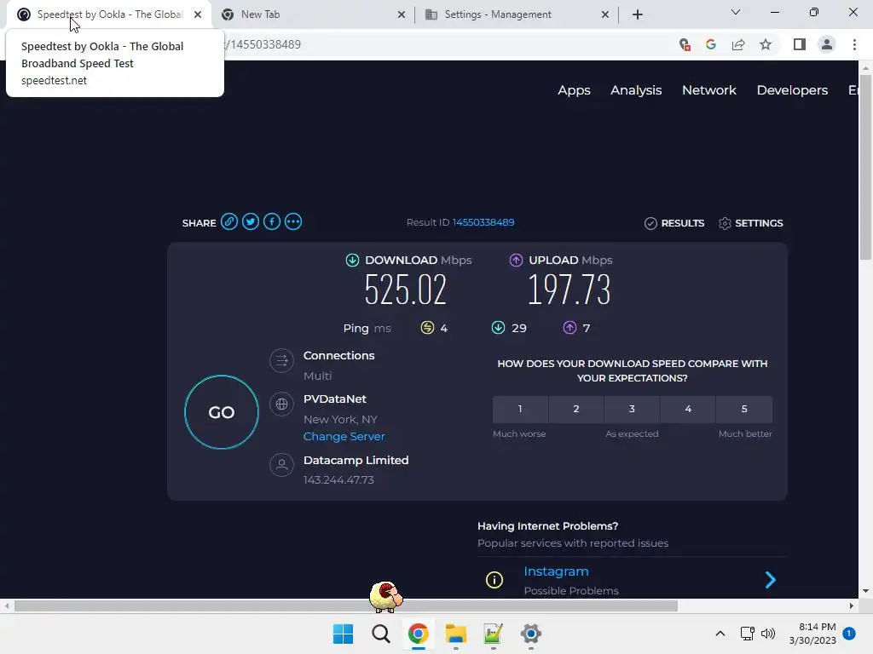The image size is (873, 654).
Task: Open SETTINGS text link
Action: point(759,223)
